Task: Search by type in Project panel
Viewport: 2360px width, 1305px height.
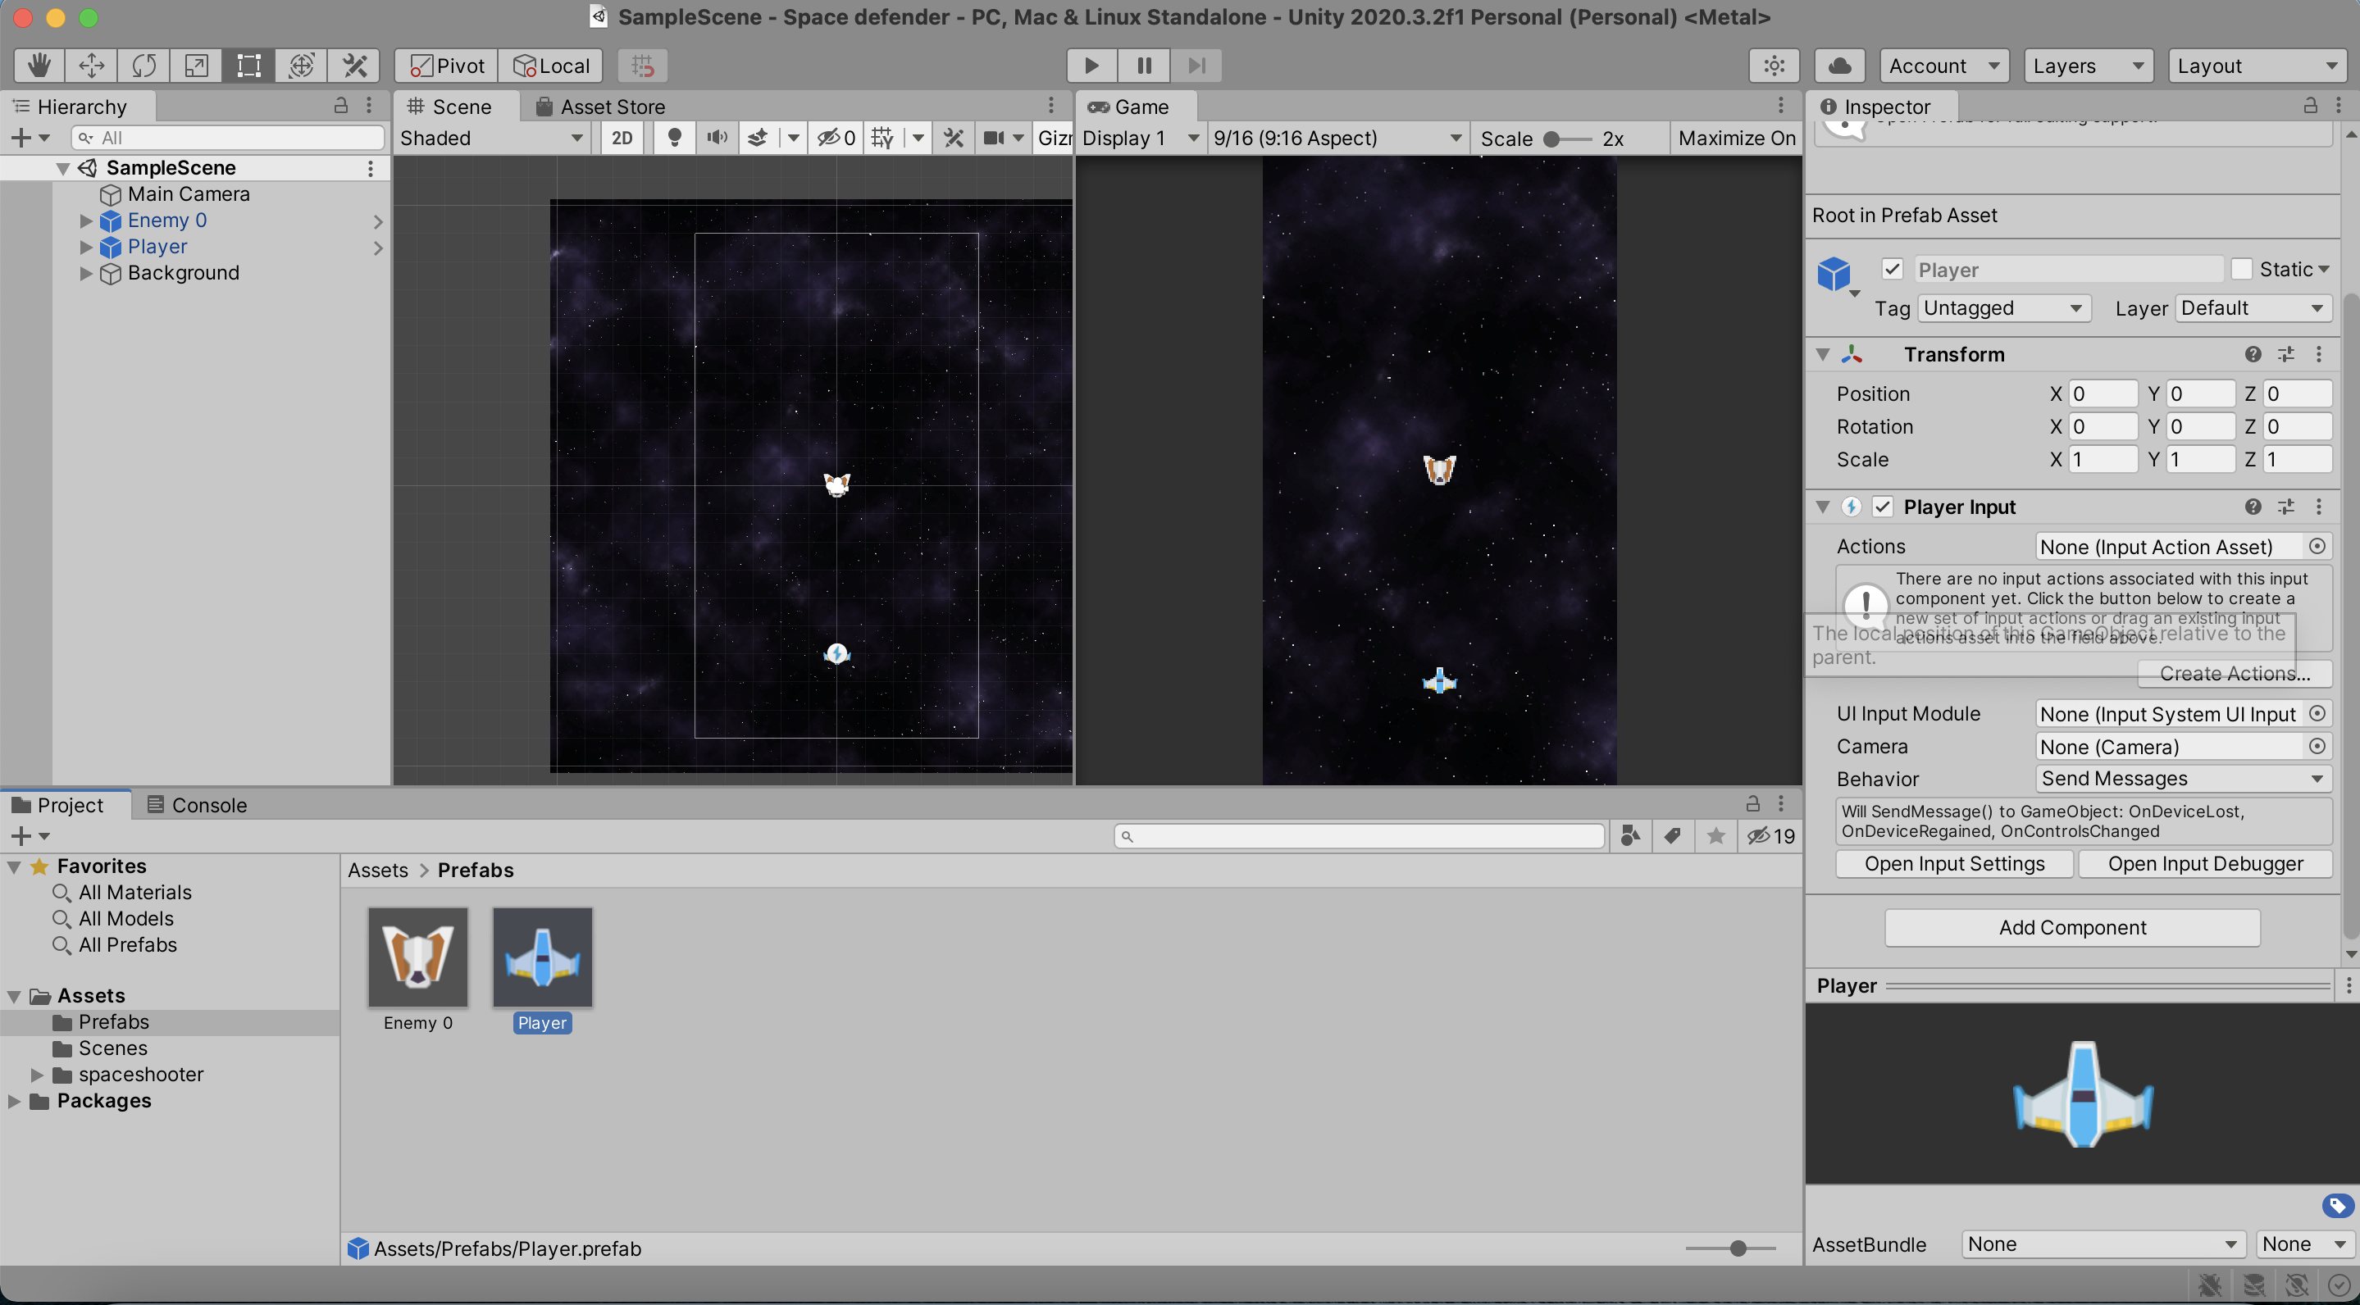Action: click(1630, 835)
